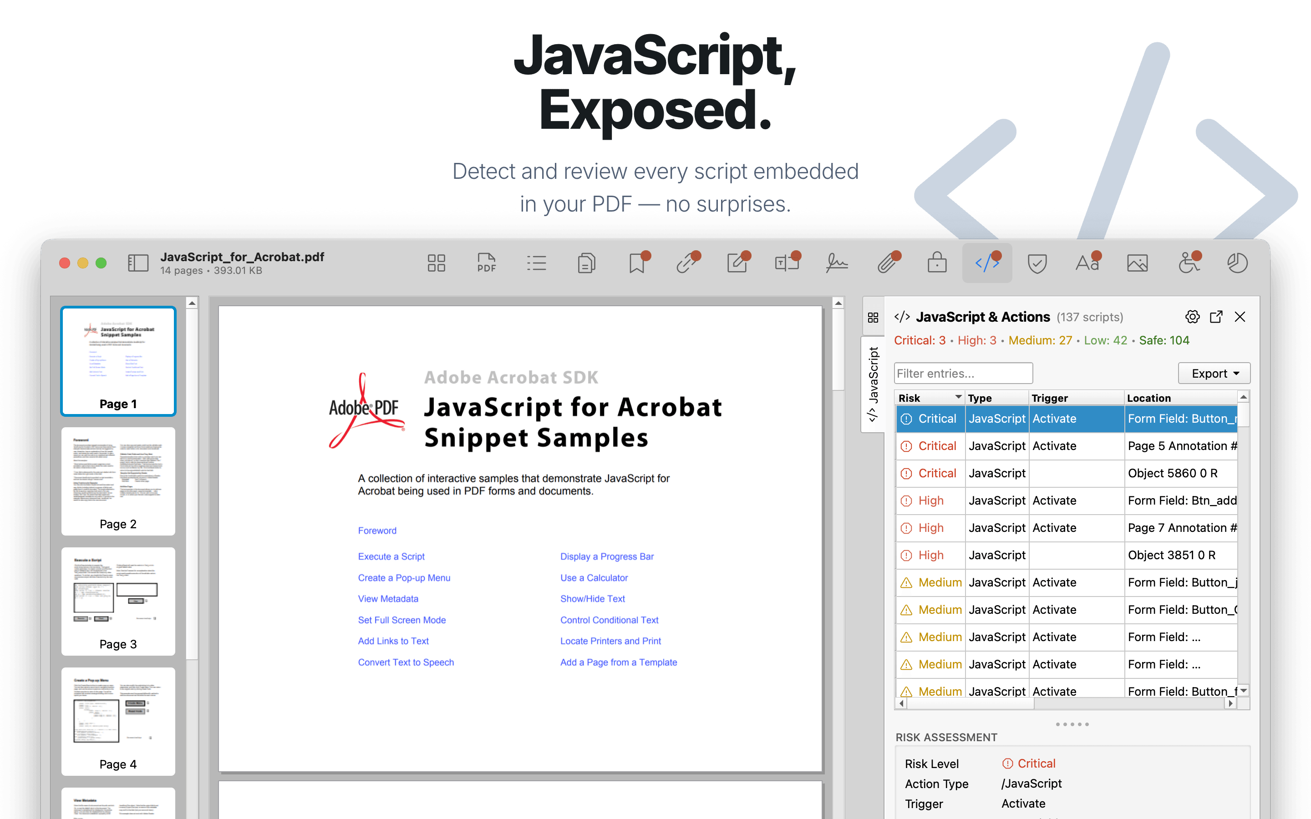This screenshot has height=819, width=1311.
Task: Open the fonts Aa toolbar icon
Action: pos(1087,263)
